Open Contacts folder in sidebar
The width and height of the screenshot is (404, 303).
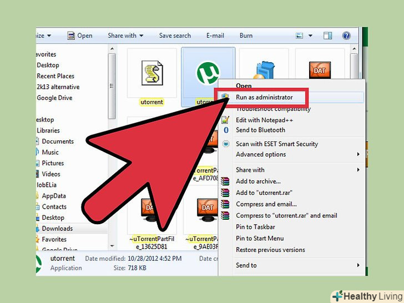click(54, 206)
